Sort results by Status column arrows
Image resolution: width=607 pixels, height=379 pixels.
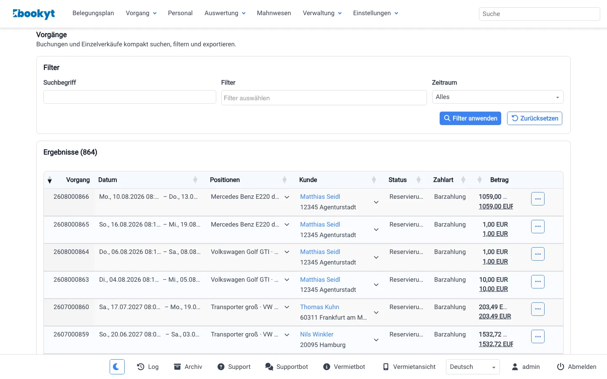tap(419, 180)
